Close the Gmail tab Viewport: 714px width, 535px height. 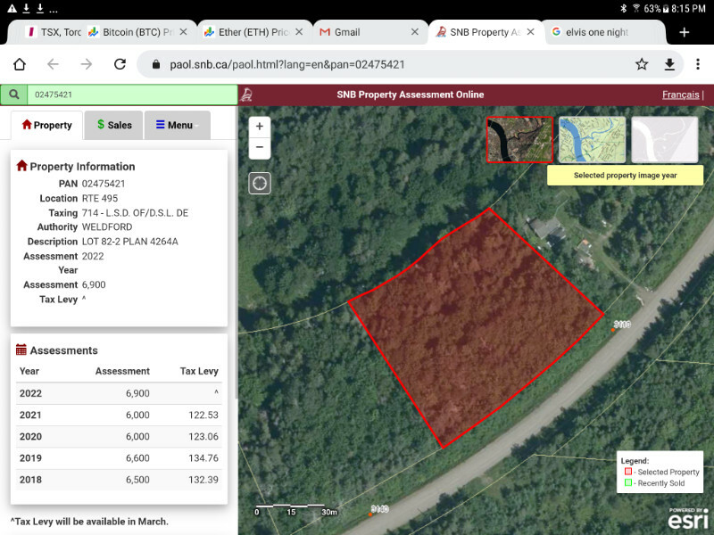(x=414, y=32)
